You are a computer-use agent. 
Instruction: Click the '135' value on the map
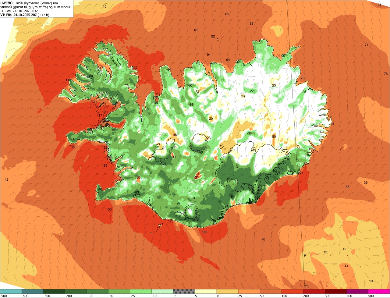tap(134, 67)
